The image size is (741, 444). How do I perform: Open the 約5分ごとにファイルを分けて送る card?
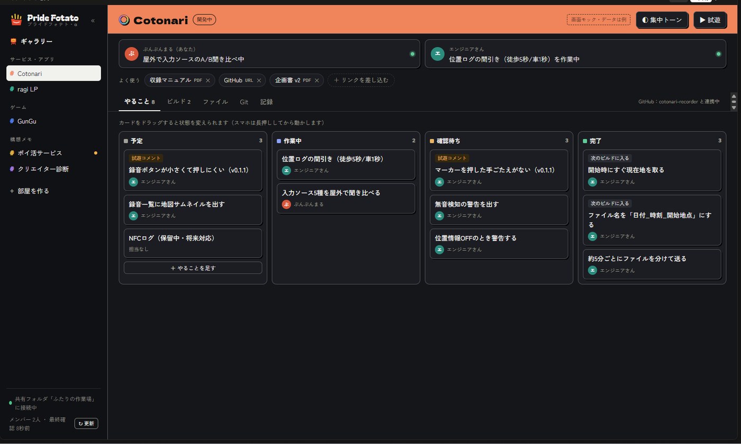point(652,264)
